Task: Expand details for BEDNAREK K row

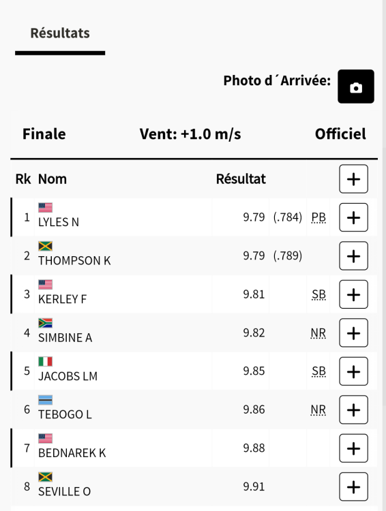Action: pos(353,448)
